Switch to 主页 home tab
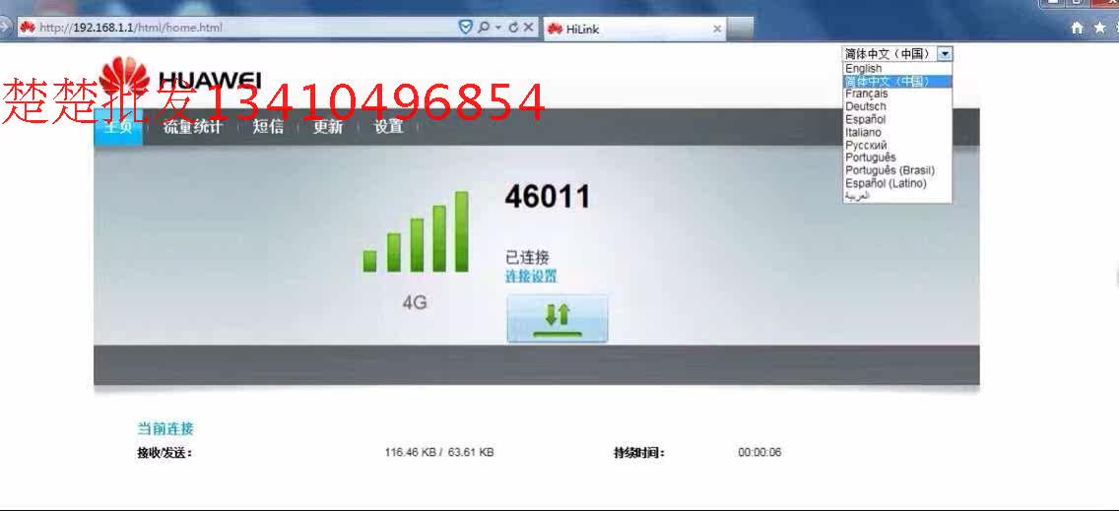The height and width of the screenshot is (511, 1119). (x=118, y=127)
